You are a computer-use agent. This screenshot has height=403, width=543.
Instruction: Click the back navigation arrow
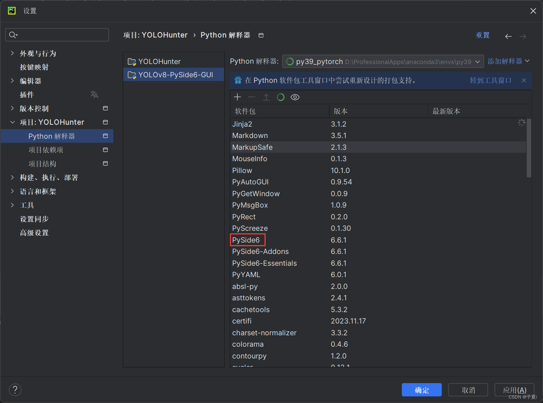[x=508, y=36]
